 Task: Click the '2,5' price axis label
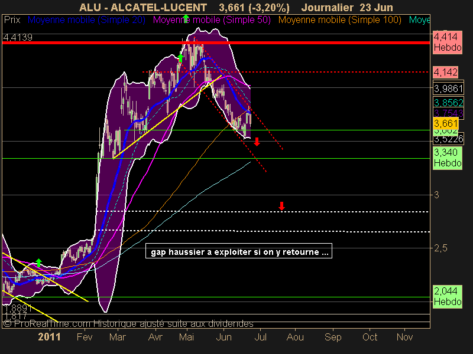pos(440,248)
